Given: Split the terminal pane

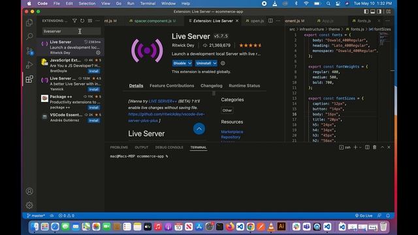Looking at the screenshot, I should tap(367, 147).
